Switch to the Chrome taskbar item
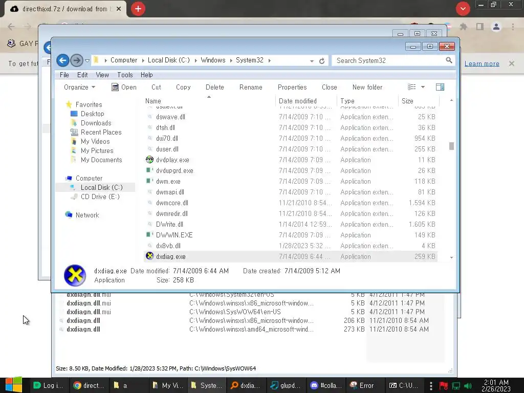524x393 pixels. coord(89,385)
